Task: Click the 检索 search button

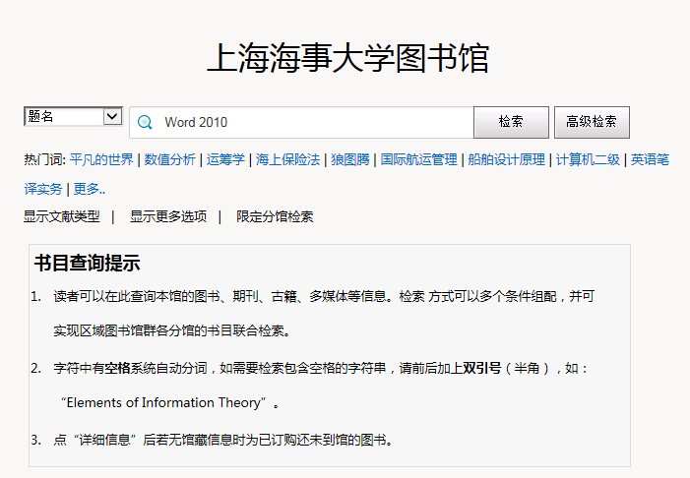Action: tap(511, 122)
